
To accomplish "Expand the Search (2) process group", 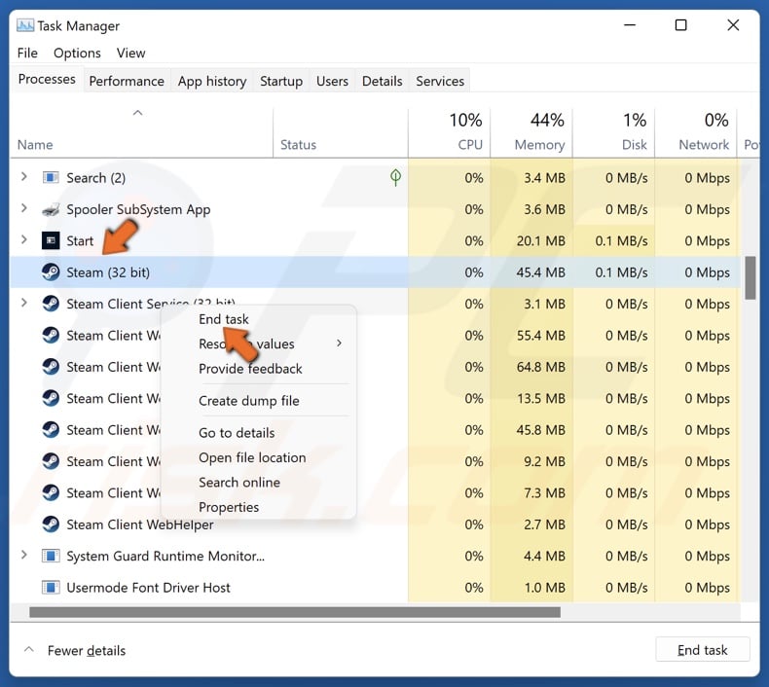I will tap(23, 176).
